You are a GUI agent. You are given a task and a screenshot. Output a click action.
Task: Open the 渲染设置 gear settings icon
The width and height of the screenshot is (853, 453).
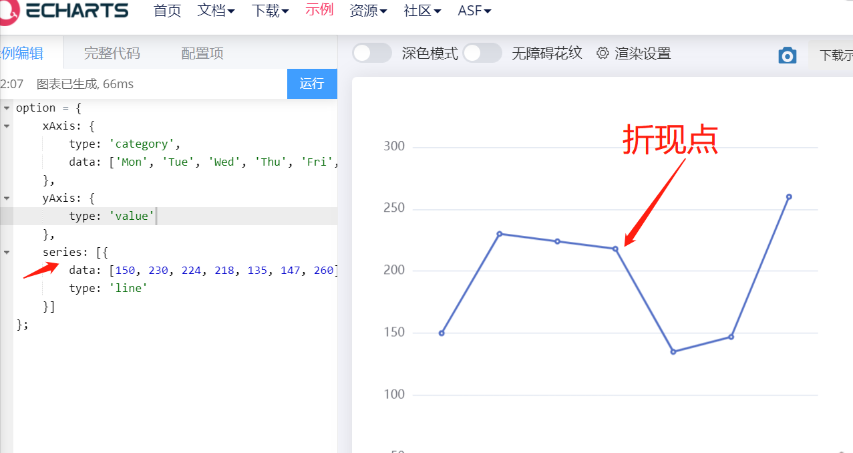603,53
